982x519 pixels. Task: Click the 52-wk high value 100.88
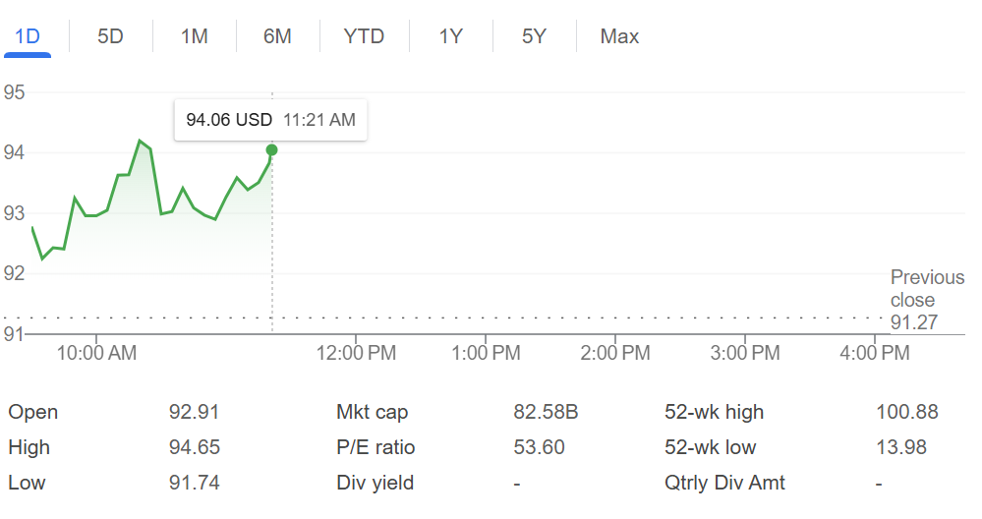click(906, 412)
